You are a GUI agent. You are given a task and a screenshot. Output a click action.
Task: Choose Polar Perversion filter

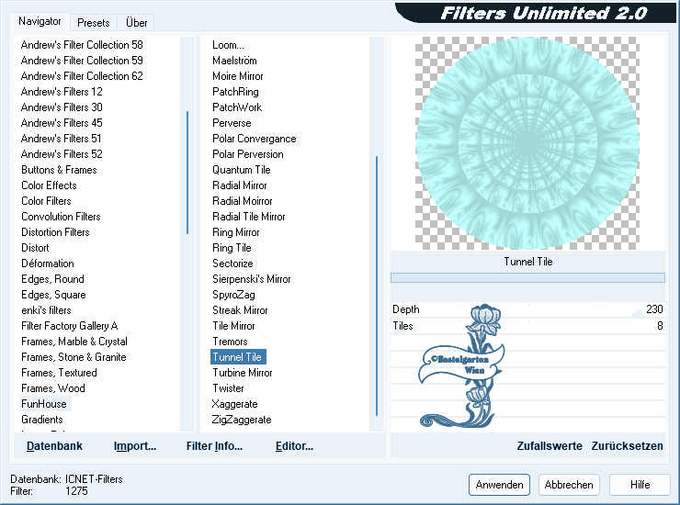[x=247, y=154]
